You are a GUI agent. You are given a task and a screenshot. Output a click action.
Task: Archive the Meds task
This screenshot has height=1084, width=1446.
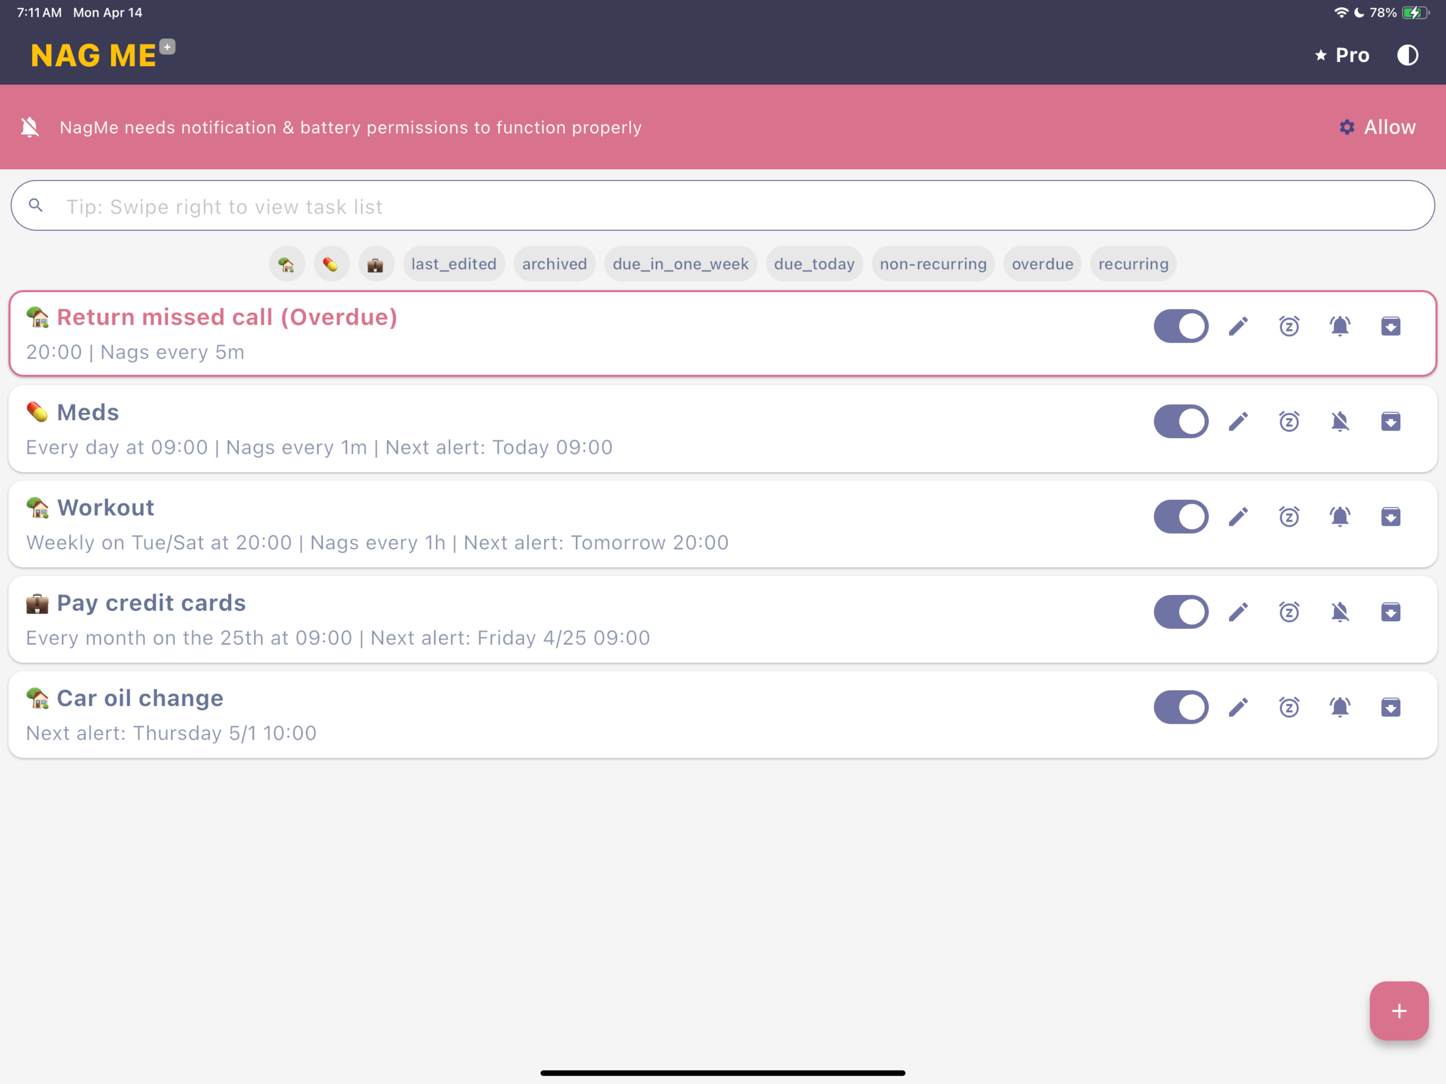pyautogui.click(x=1390, y=421)
